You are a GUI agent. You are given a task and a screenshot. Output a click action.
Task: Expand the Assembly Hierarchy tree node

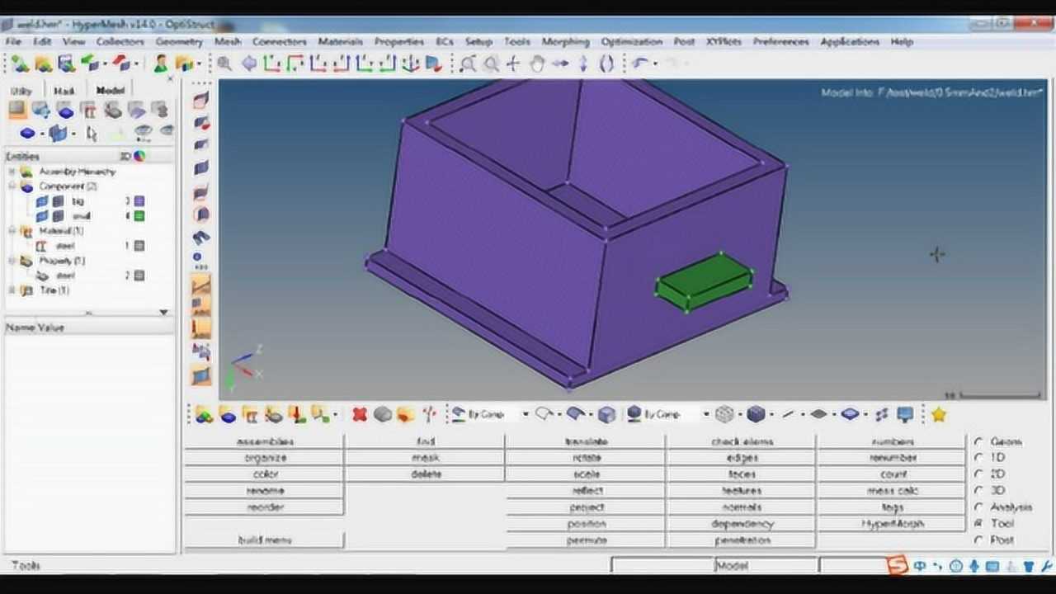coord(12,172)
